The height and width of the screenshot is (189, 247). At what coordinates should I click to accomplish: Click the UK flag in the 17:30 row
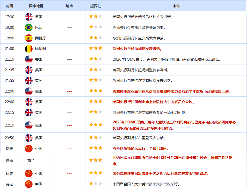[x=29, y=17]
